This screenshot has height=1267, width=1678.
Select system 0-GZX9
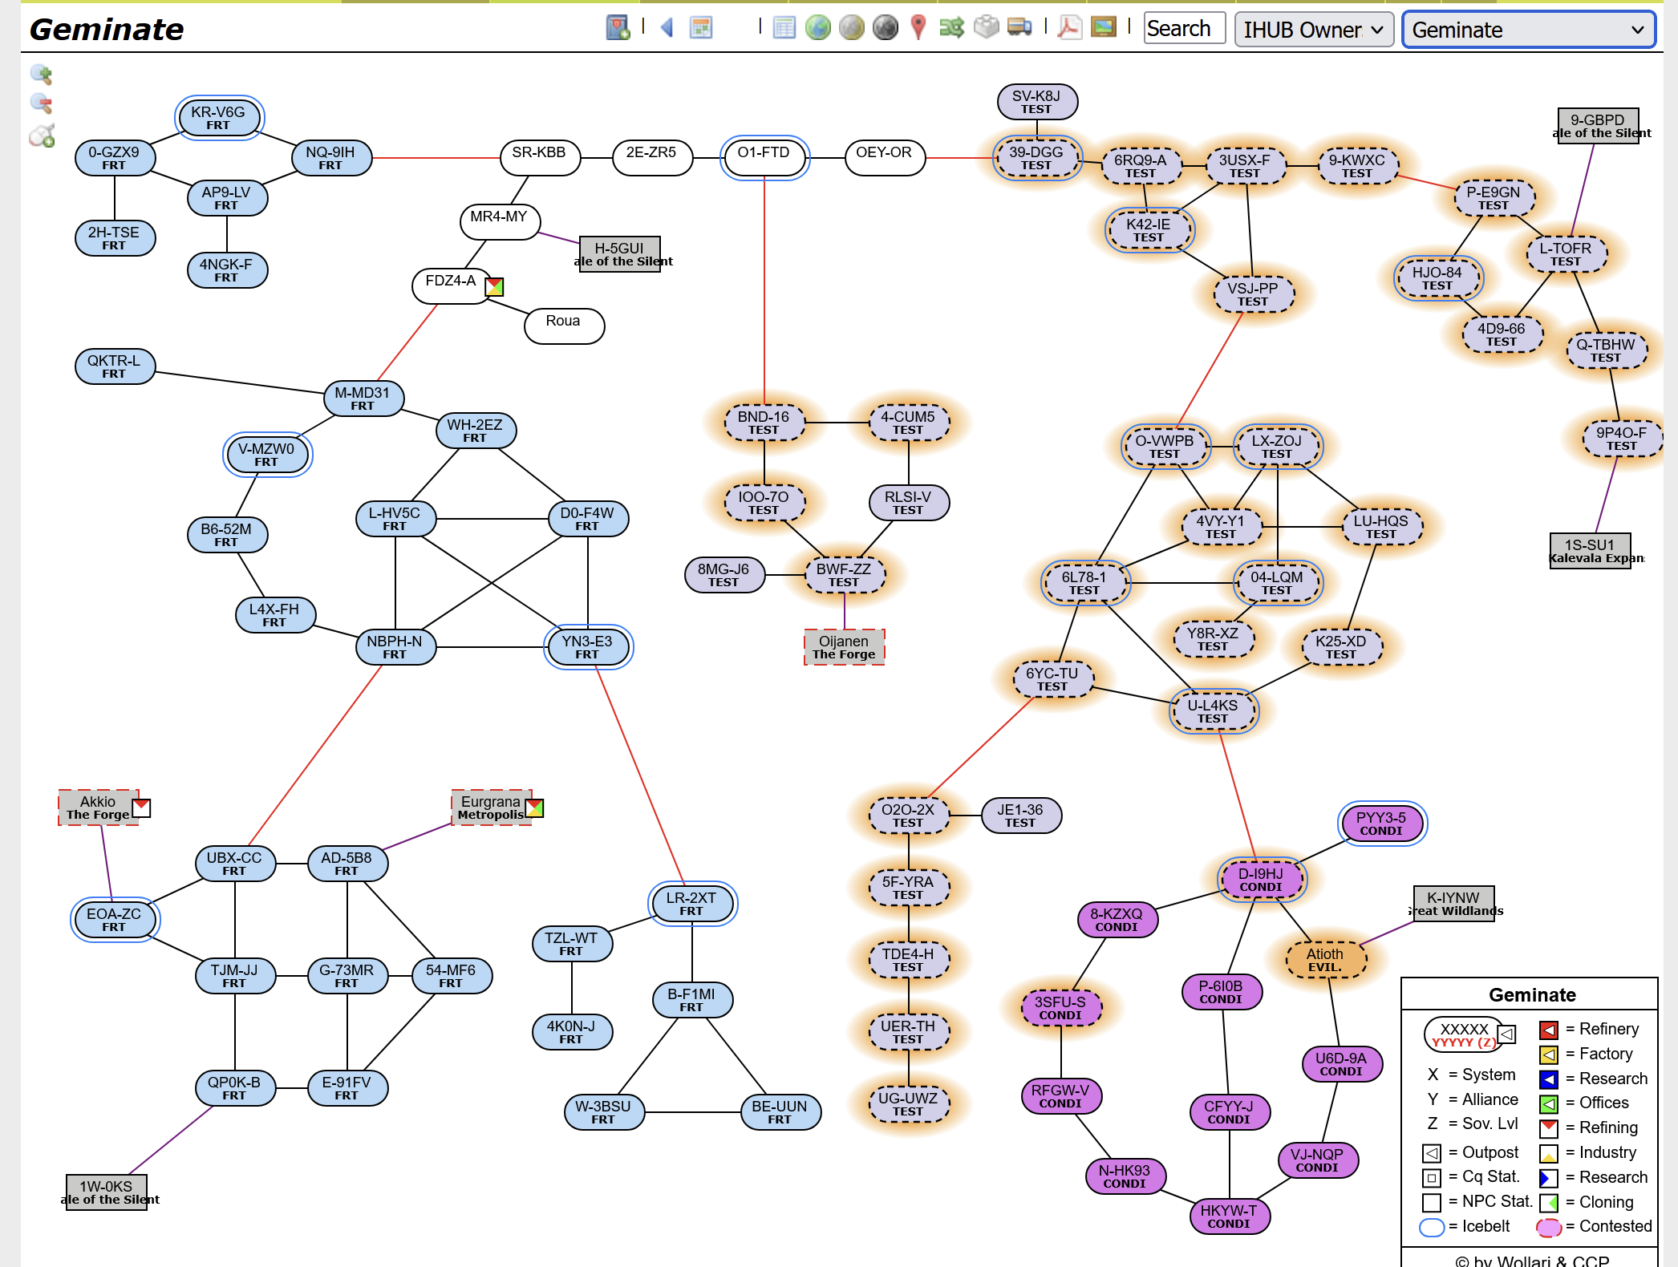[x=115, y=158]
